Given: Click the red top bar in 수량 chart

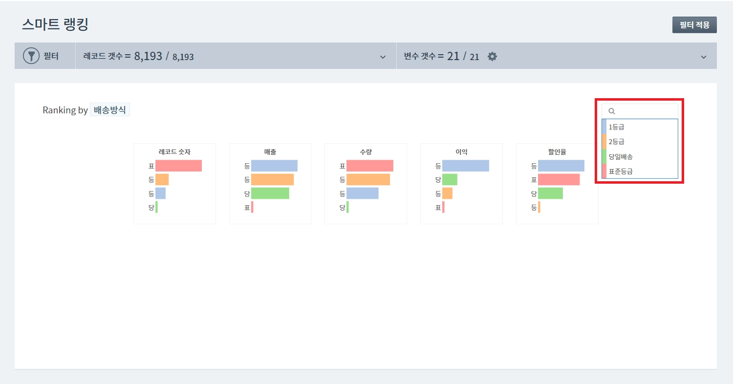Looking at the screenshot, I should [x=369, y=166].
